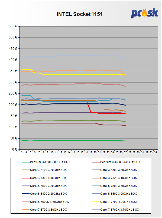Viewport: 162px width, 218px height.
Task: Select Core i7-8700K 3,70GHz BOX legend label
Action: (119, 210)
